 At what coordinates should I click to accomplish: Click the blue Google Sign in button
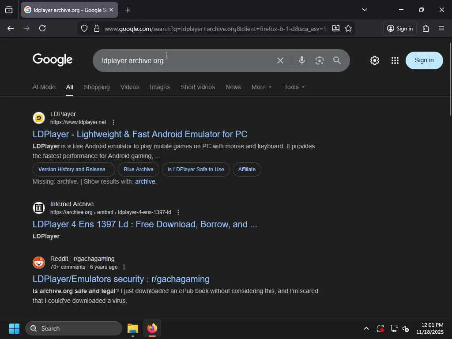point(424,60)
